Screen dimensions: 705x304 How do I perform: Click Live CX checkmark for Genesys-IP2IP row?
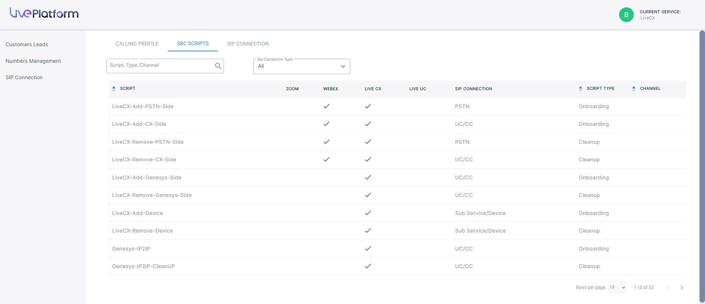(368, 249)
